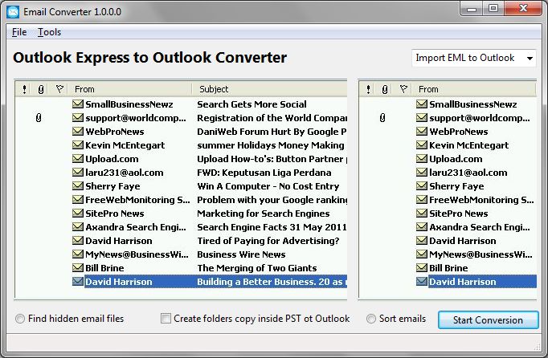Select 'Marketing for Search Engines' subject
This screenshot has width=548, height=358.
pos(264,214)
